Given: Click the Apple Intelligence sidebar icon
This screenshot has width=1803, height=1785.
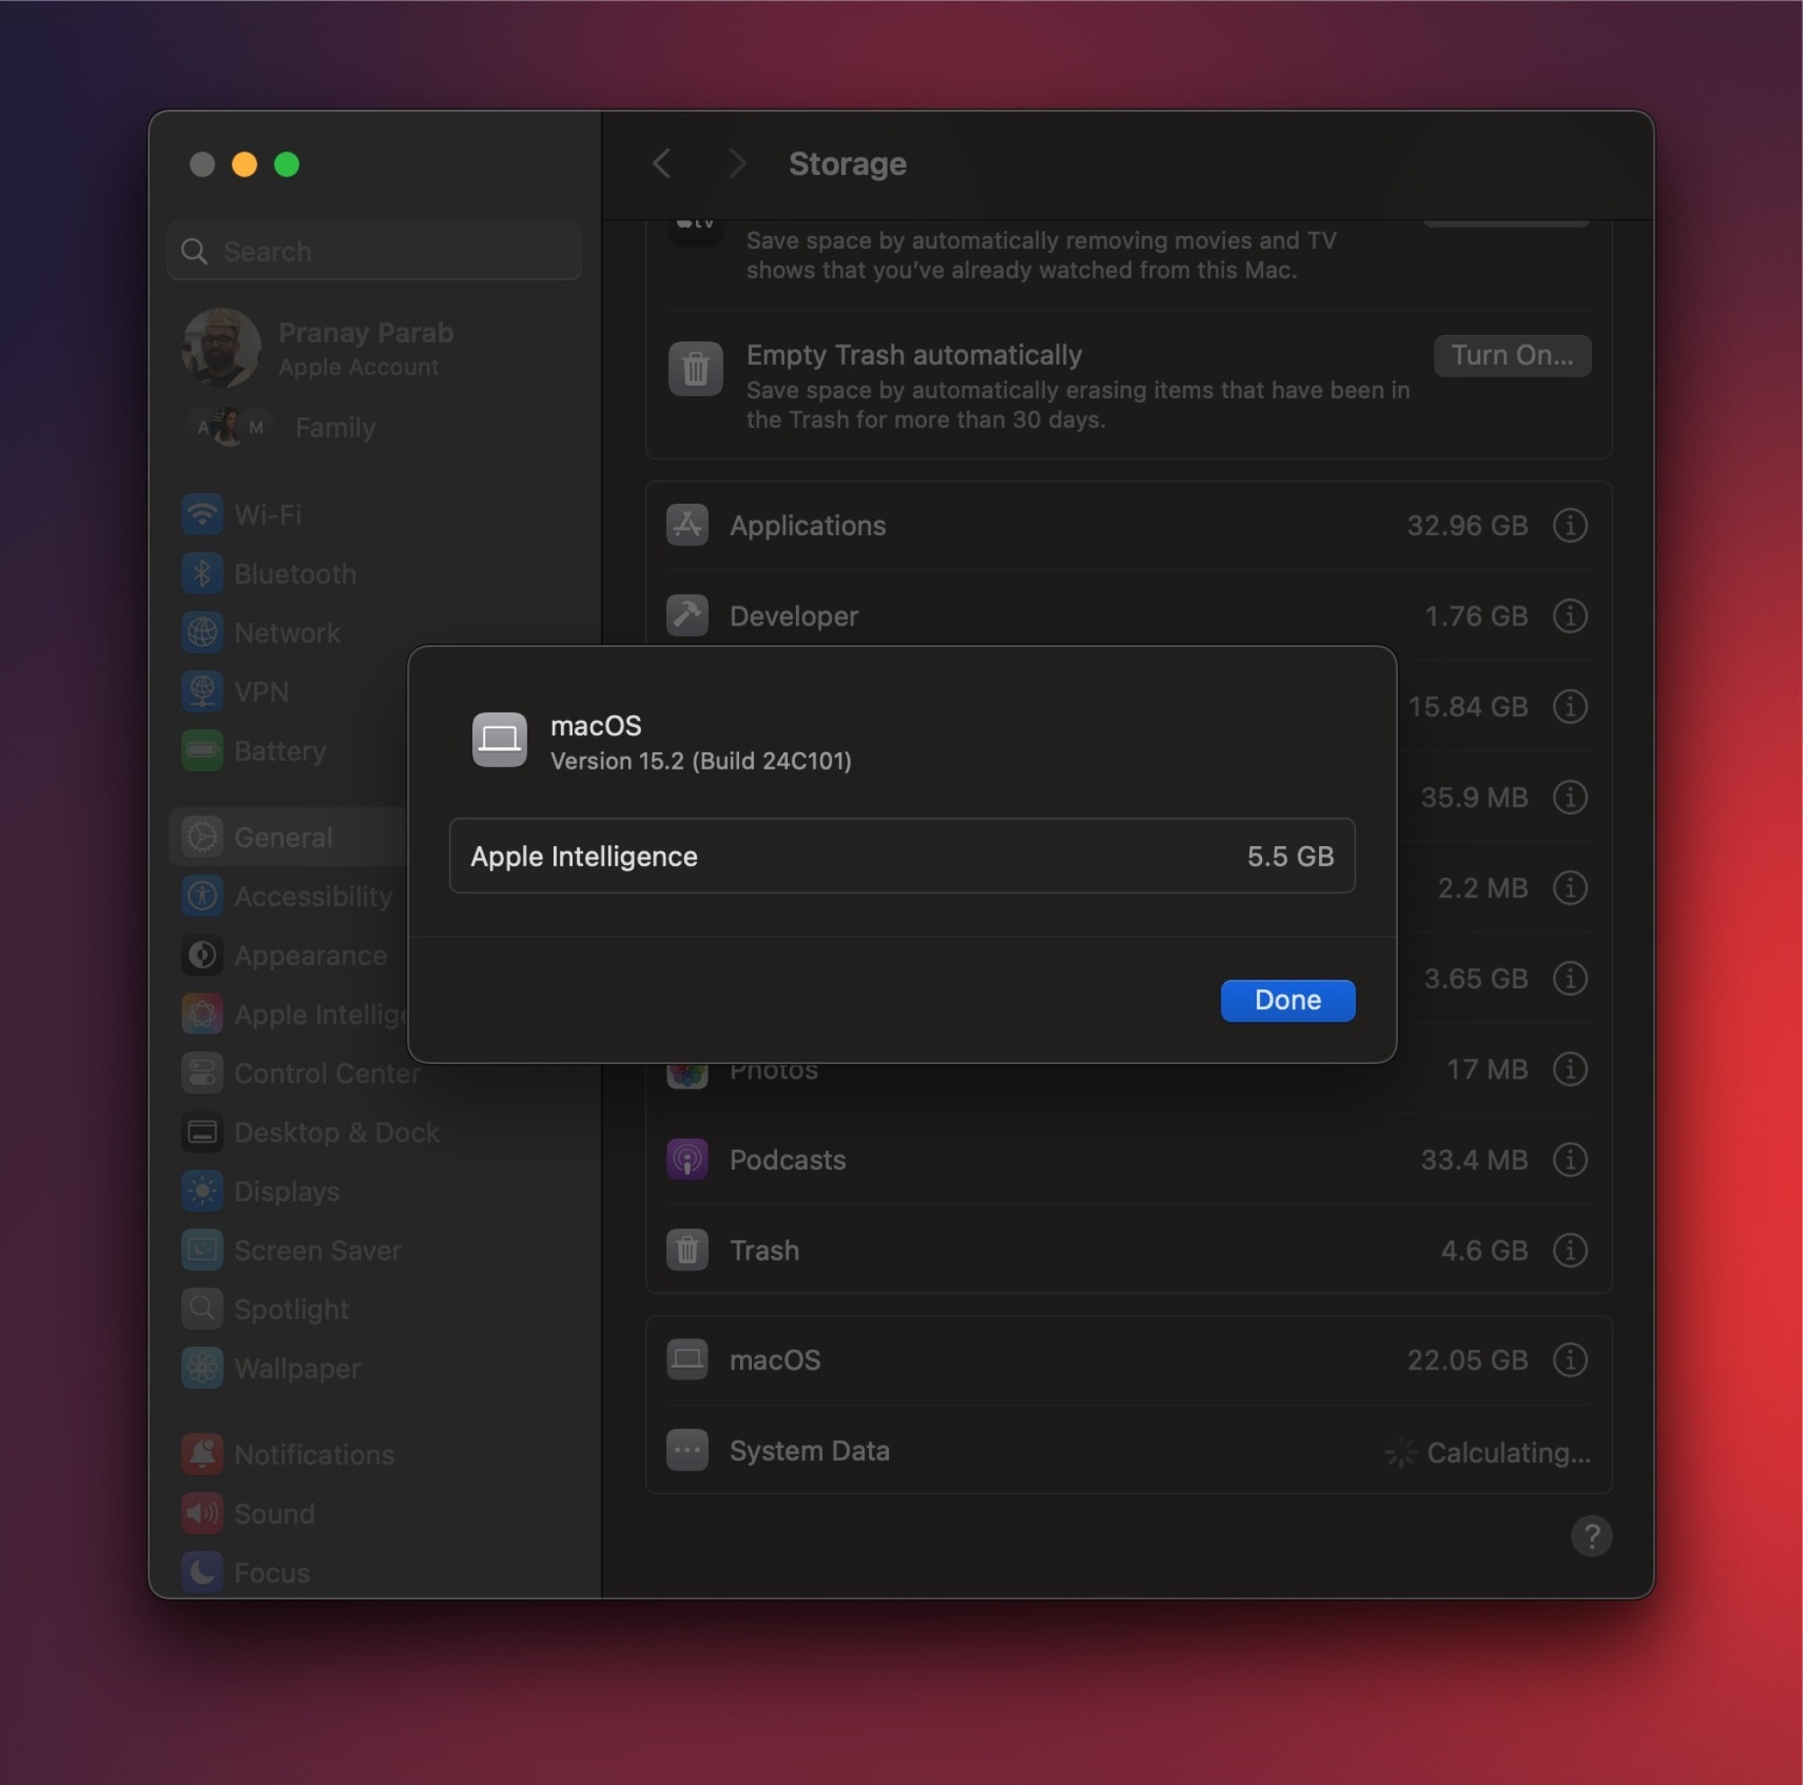Looking at the screenshot, I should (x=203, y=1014).
